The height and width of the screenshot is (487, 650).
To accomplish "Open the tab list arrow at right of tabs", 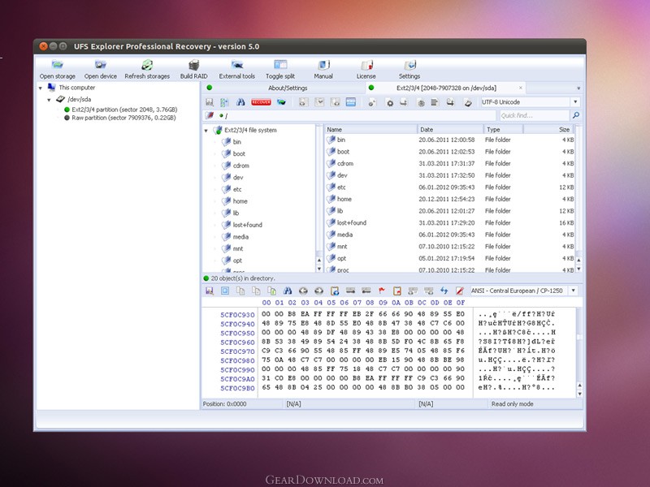I will (x=578, y=88).
